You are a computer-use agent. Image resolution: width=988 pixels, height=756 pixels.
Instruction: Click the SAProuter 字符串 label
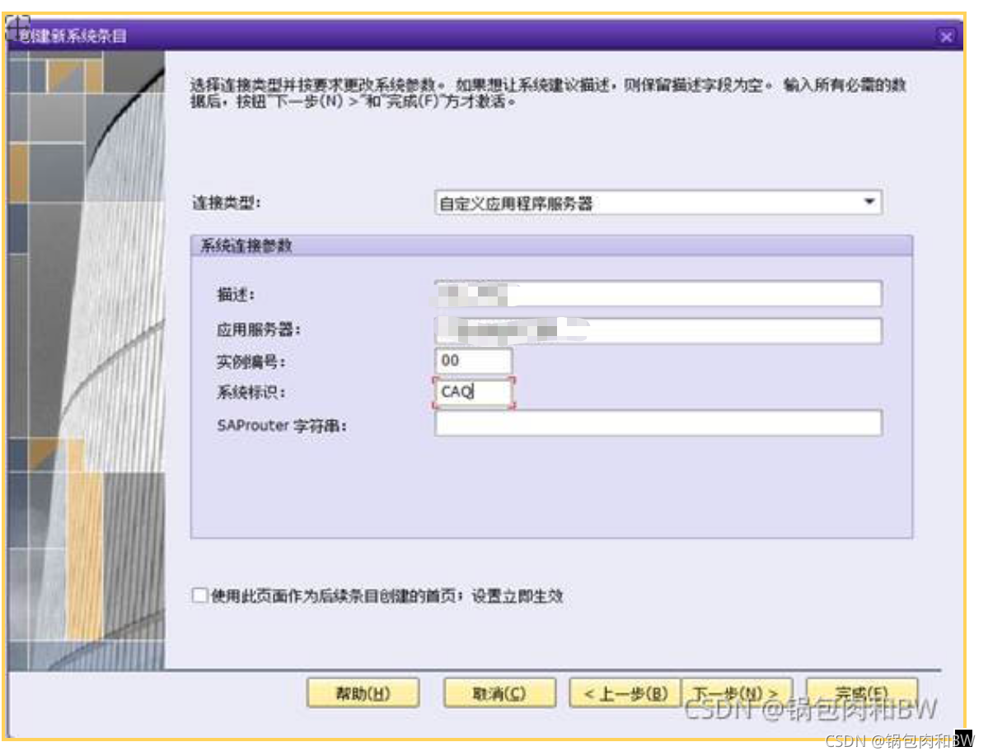pyautogui.click(x=282, y=426)
